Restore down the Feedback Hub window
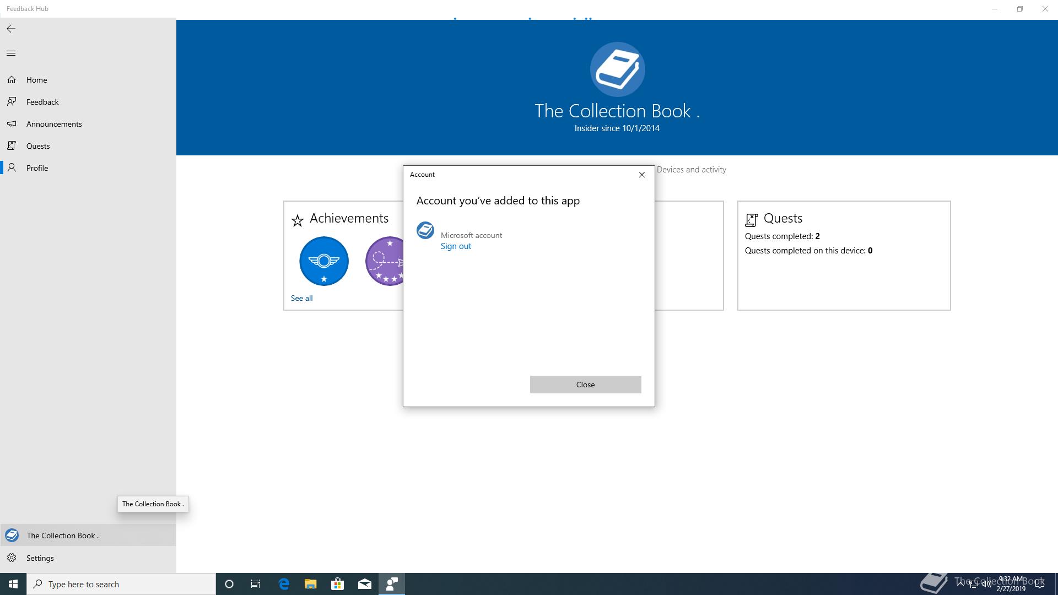The height and width of the screenshot is (595, 1058). coord(1020,9)
